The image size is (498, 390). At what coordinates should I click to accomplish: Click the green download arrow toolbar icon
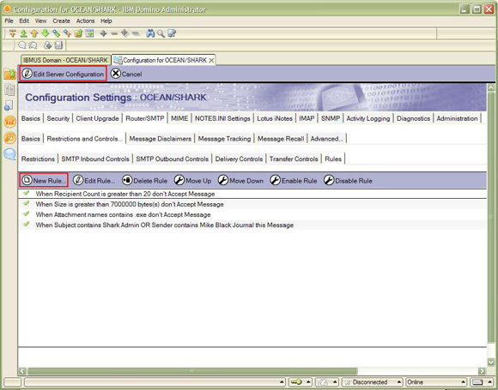tap(23, 33)
